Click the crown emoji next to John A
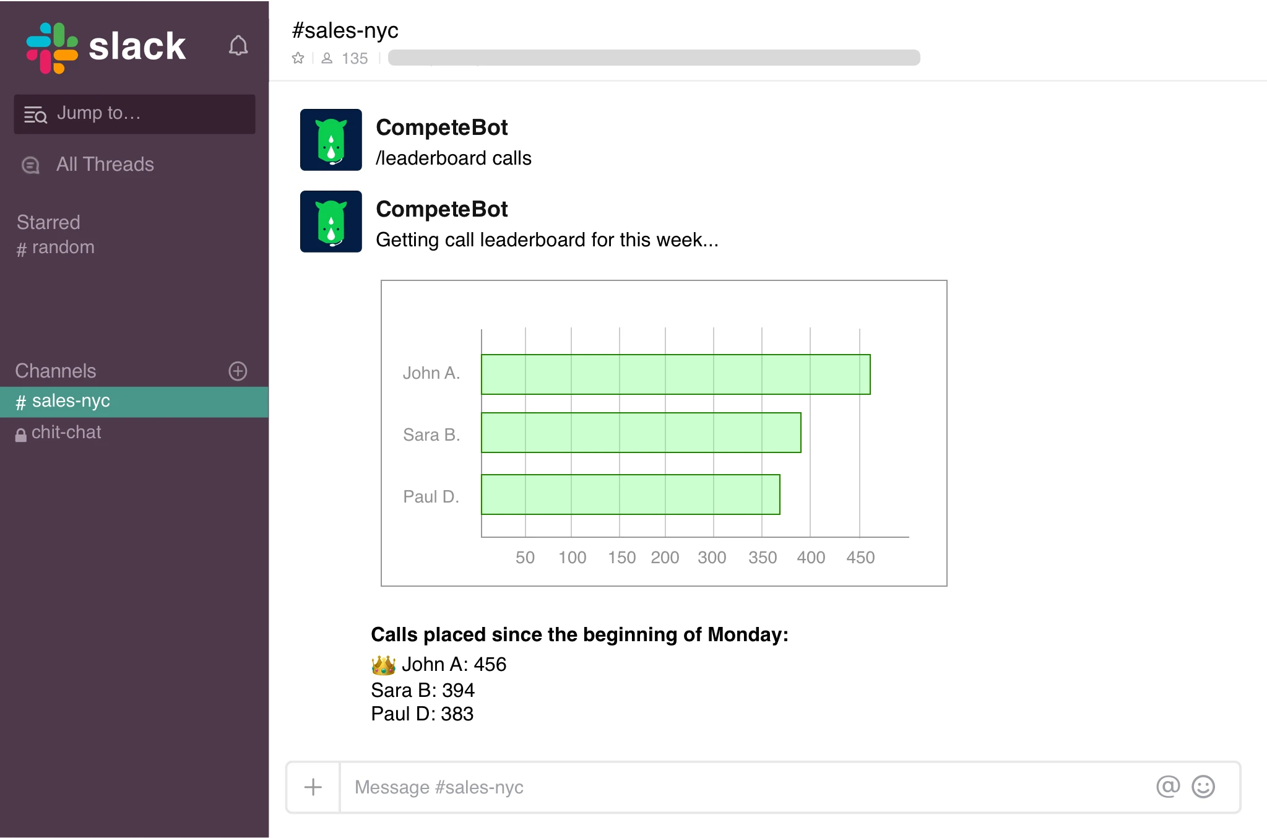1267x838 pixels. [x=383, y=665]
